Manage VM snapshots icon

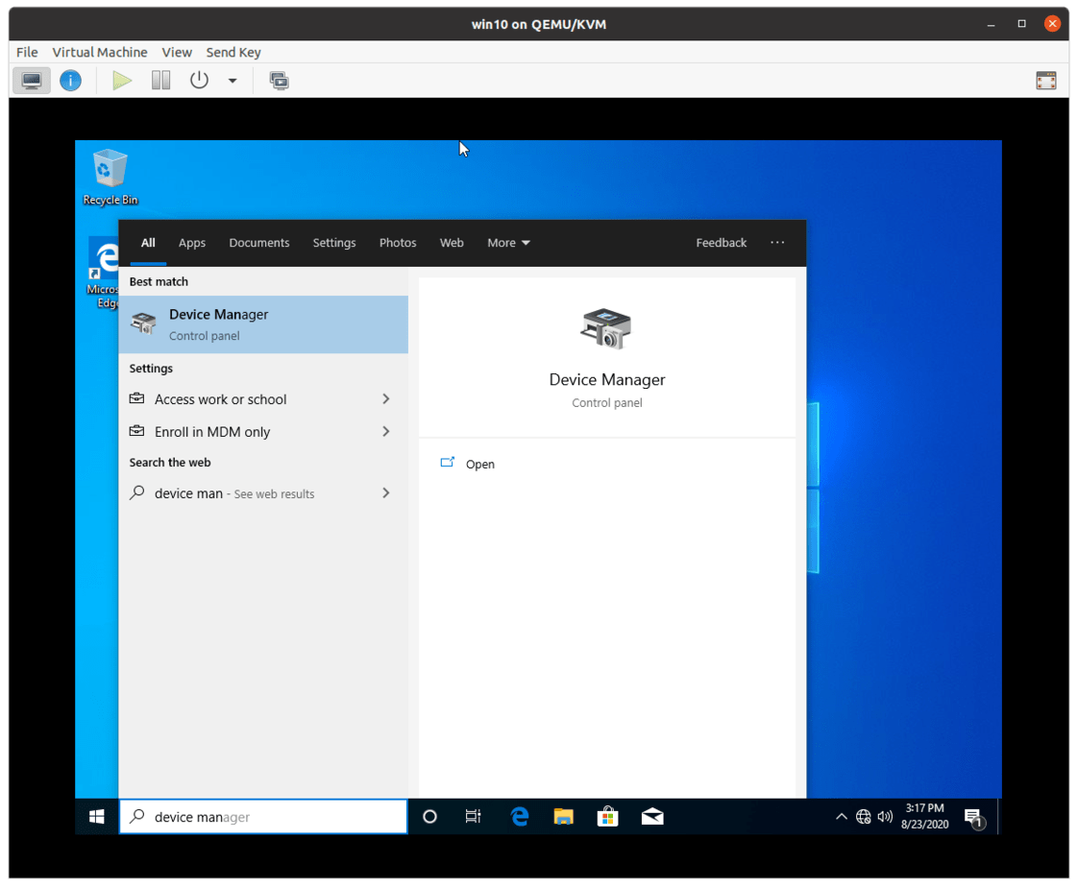(x=280, y=81)
